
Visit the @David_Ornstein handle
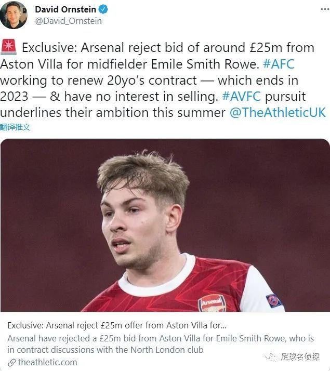tap(68, 21)
